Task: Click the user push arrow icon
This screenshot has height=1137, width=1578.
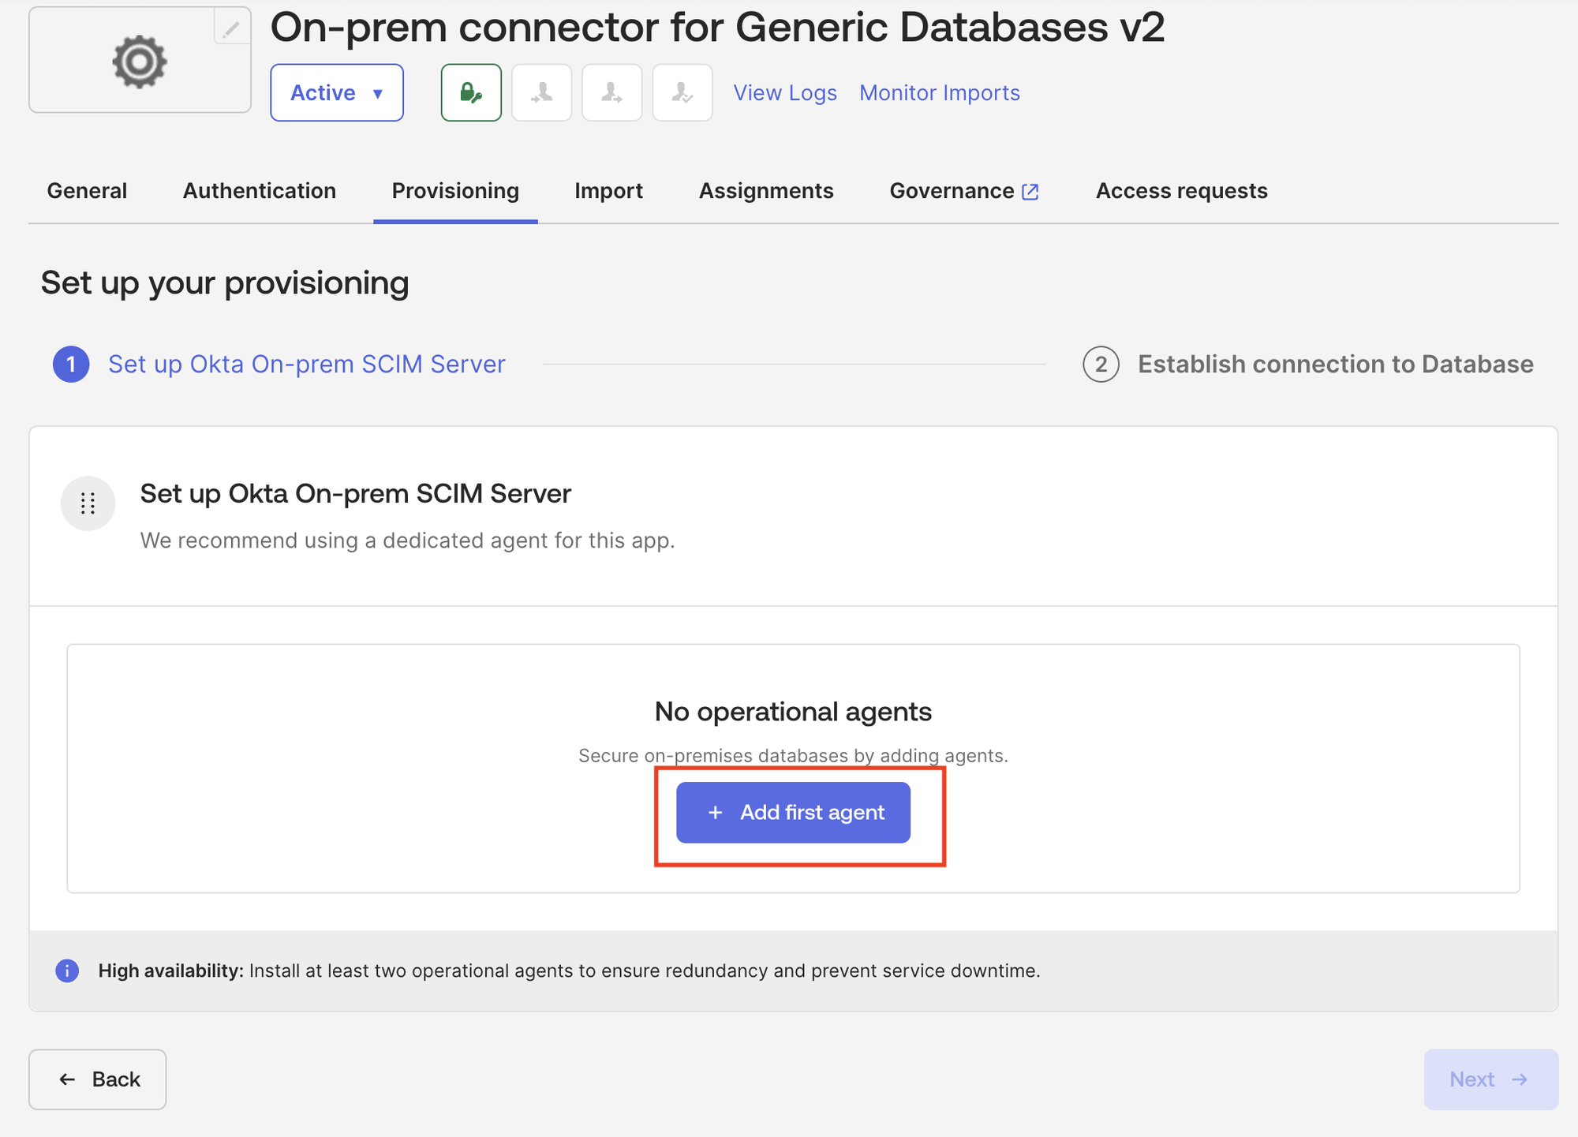Action: coord(611,92)
